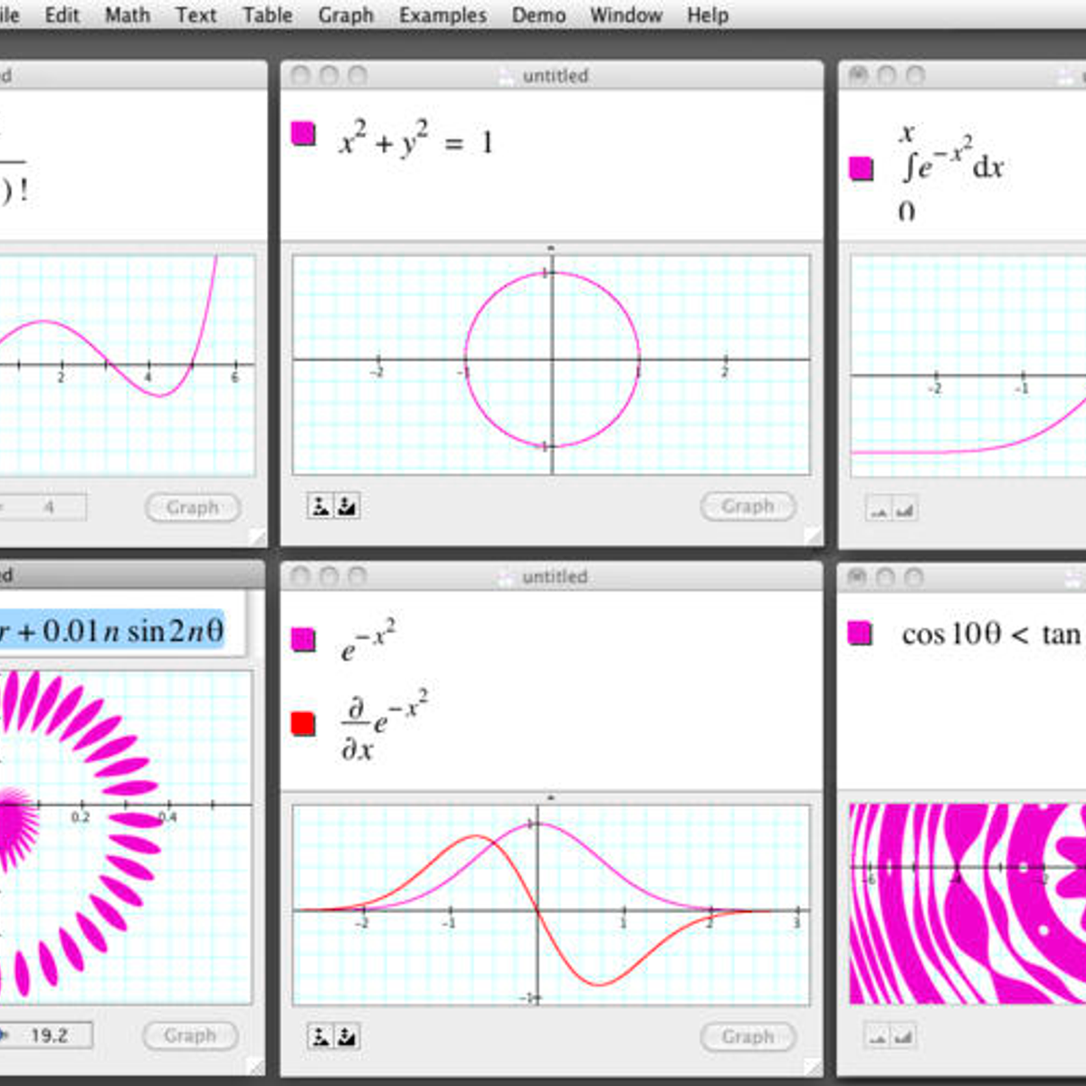Click the polar petal flower plot
Viewport: 1086px width, 1086px height.
[126, 837]
